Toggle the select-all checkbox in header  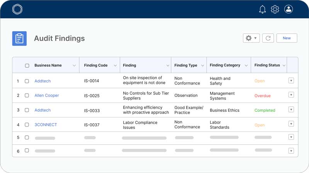pyautogui.click(x=27, y=66)
